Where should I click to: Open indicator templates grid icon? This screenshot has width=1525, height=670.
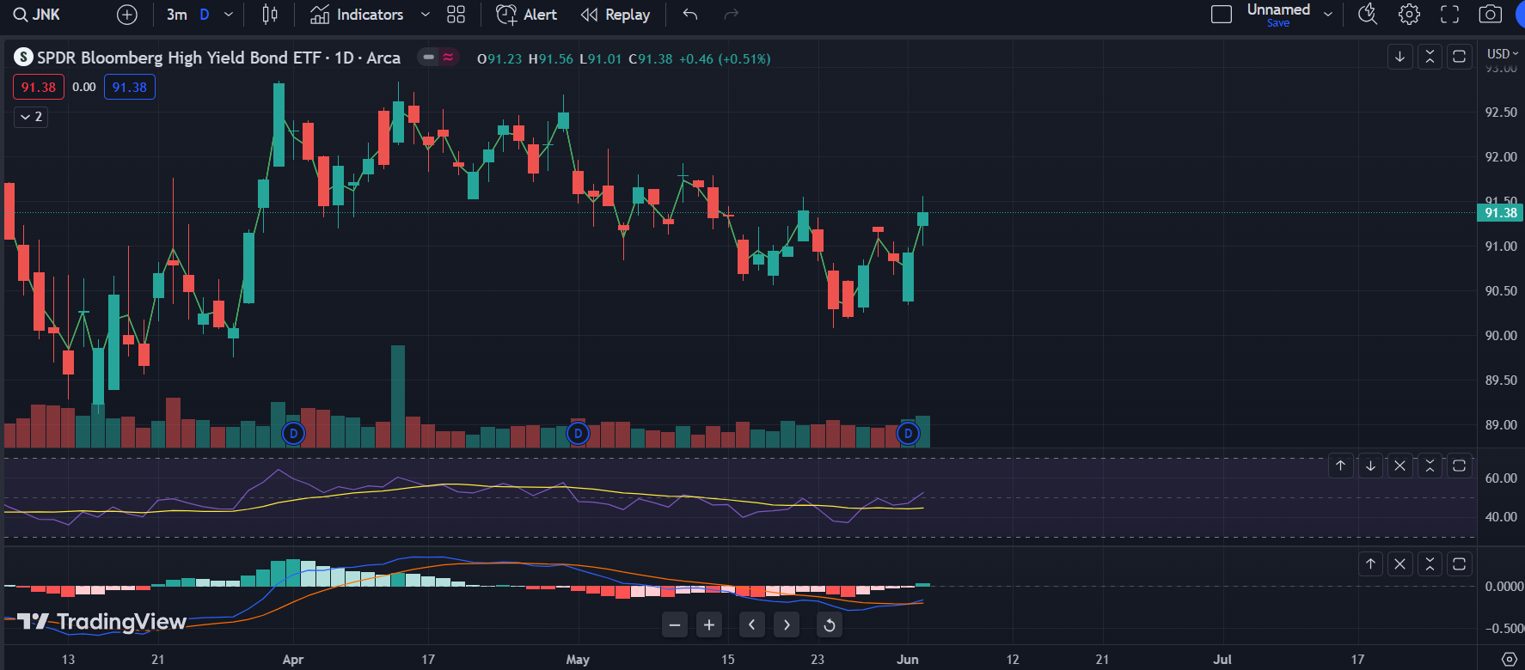[456, 15]
